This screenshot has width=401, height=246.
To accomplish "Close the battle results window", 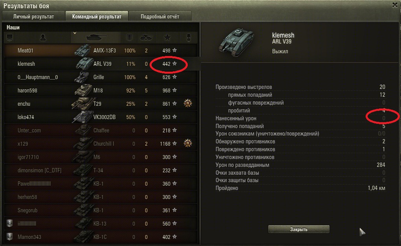I will pyautogui.click(x=395, y=5).
